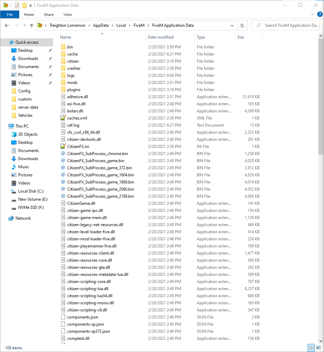Select file comptest.dll
324x352 pixels.
coord(78,338)
